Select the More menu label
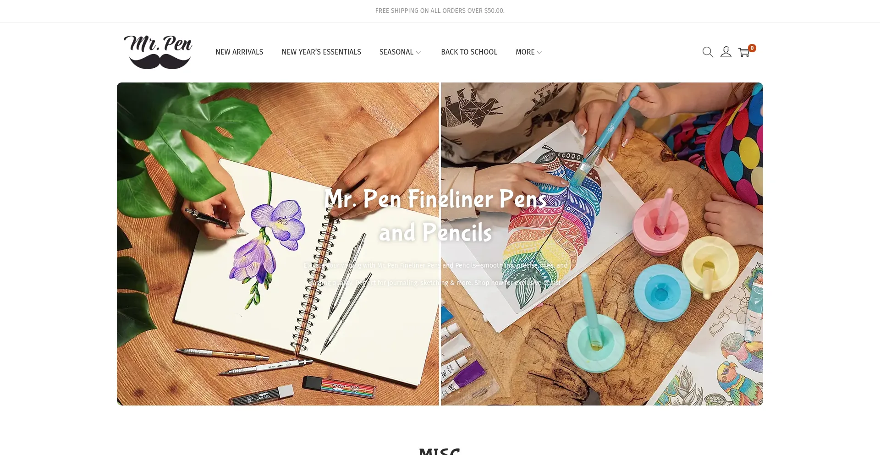 [525, 52]
